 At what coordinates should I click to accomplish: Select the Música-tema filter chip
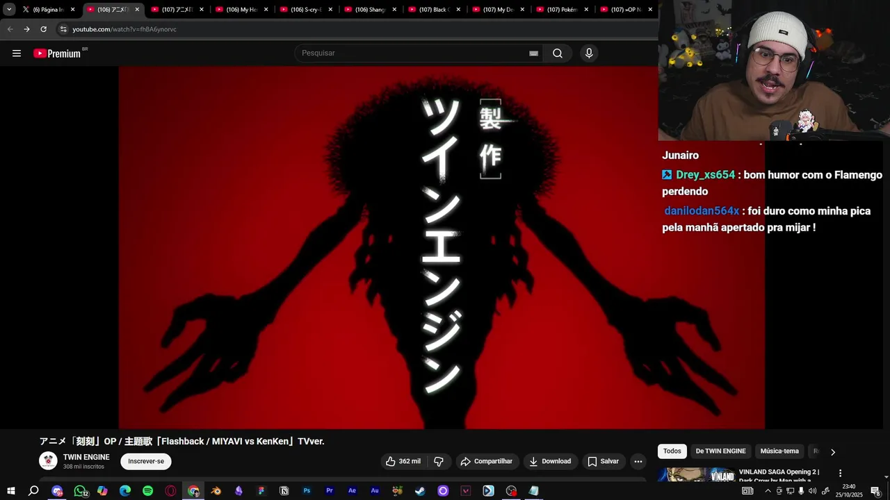pyautogui.click(x=779, y=451)
